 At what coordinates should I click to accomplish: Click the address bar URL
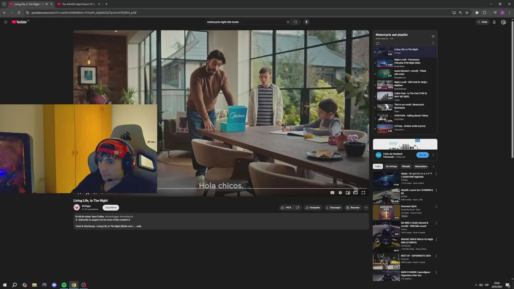point(84,12)
